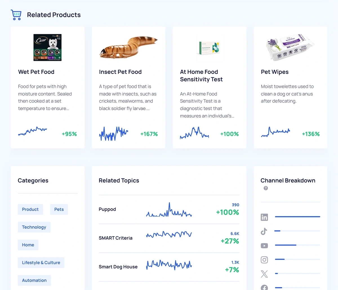Click the TikTok channel icon

click(264, 231)
